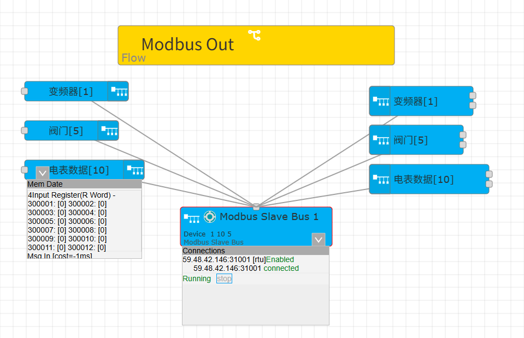Click upper output port of right 阀门[5]
Viewport: 524px width, 338px height.
pyautogui.click(x=463, y=135)
